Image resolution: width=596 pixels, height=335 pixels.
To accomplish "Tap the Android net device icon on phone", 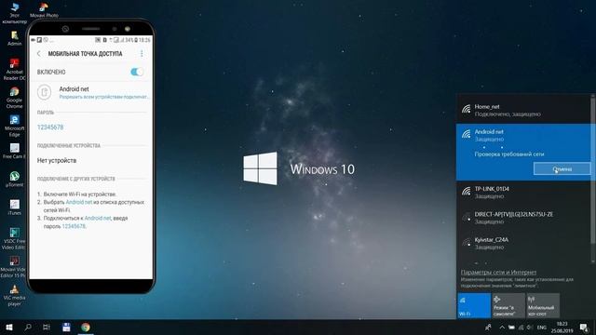I will (x=44, y=92).
